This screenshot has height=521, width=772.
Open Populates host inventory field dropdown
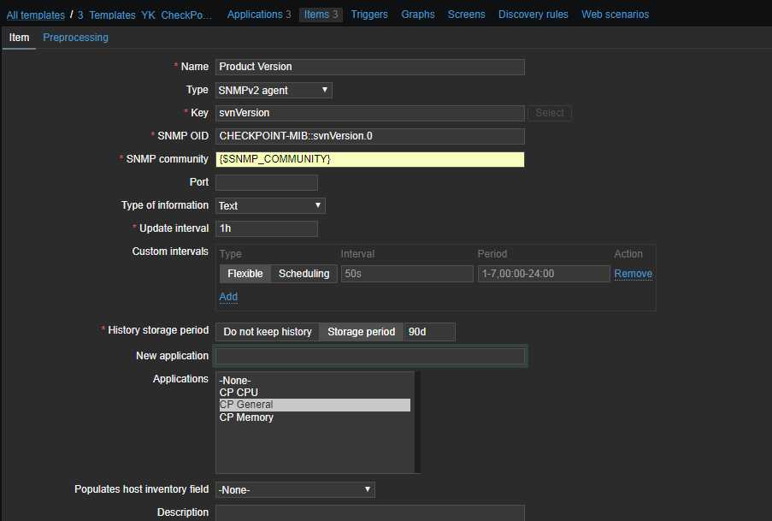click(295, 489)
